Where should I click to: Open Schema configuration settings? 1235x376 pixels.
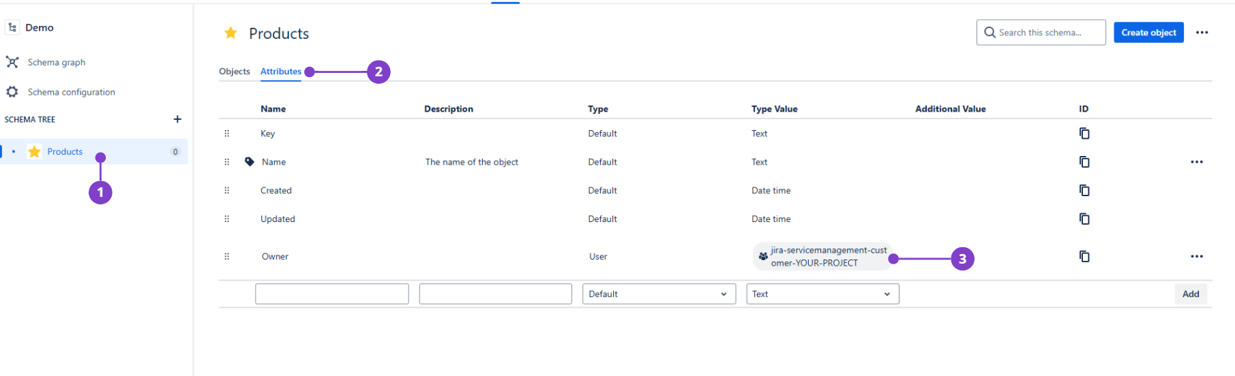coord(71,92)
